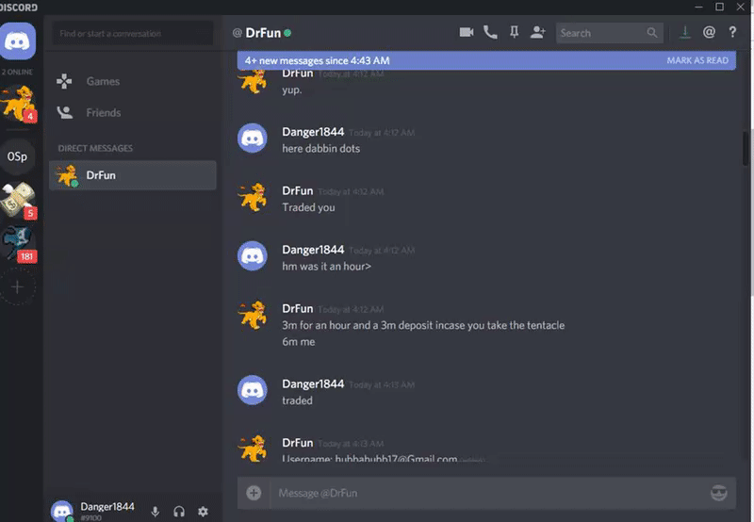Viewport: 754px width, 522px height.
Task: Click MARK AS READ
Action: 697,60
